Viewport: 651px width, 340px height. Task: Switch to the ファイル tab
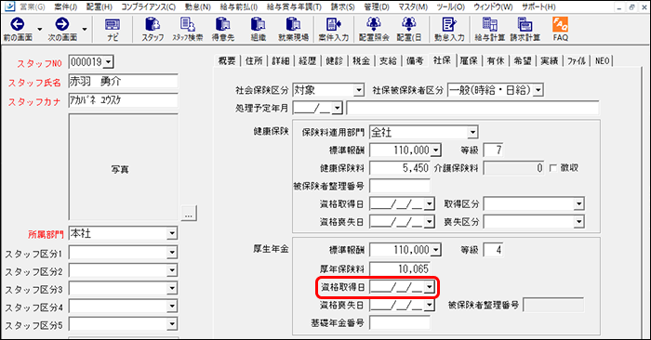(577, 61)
